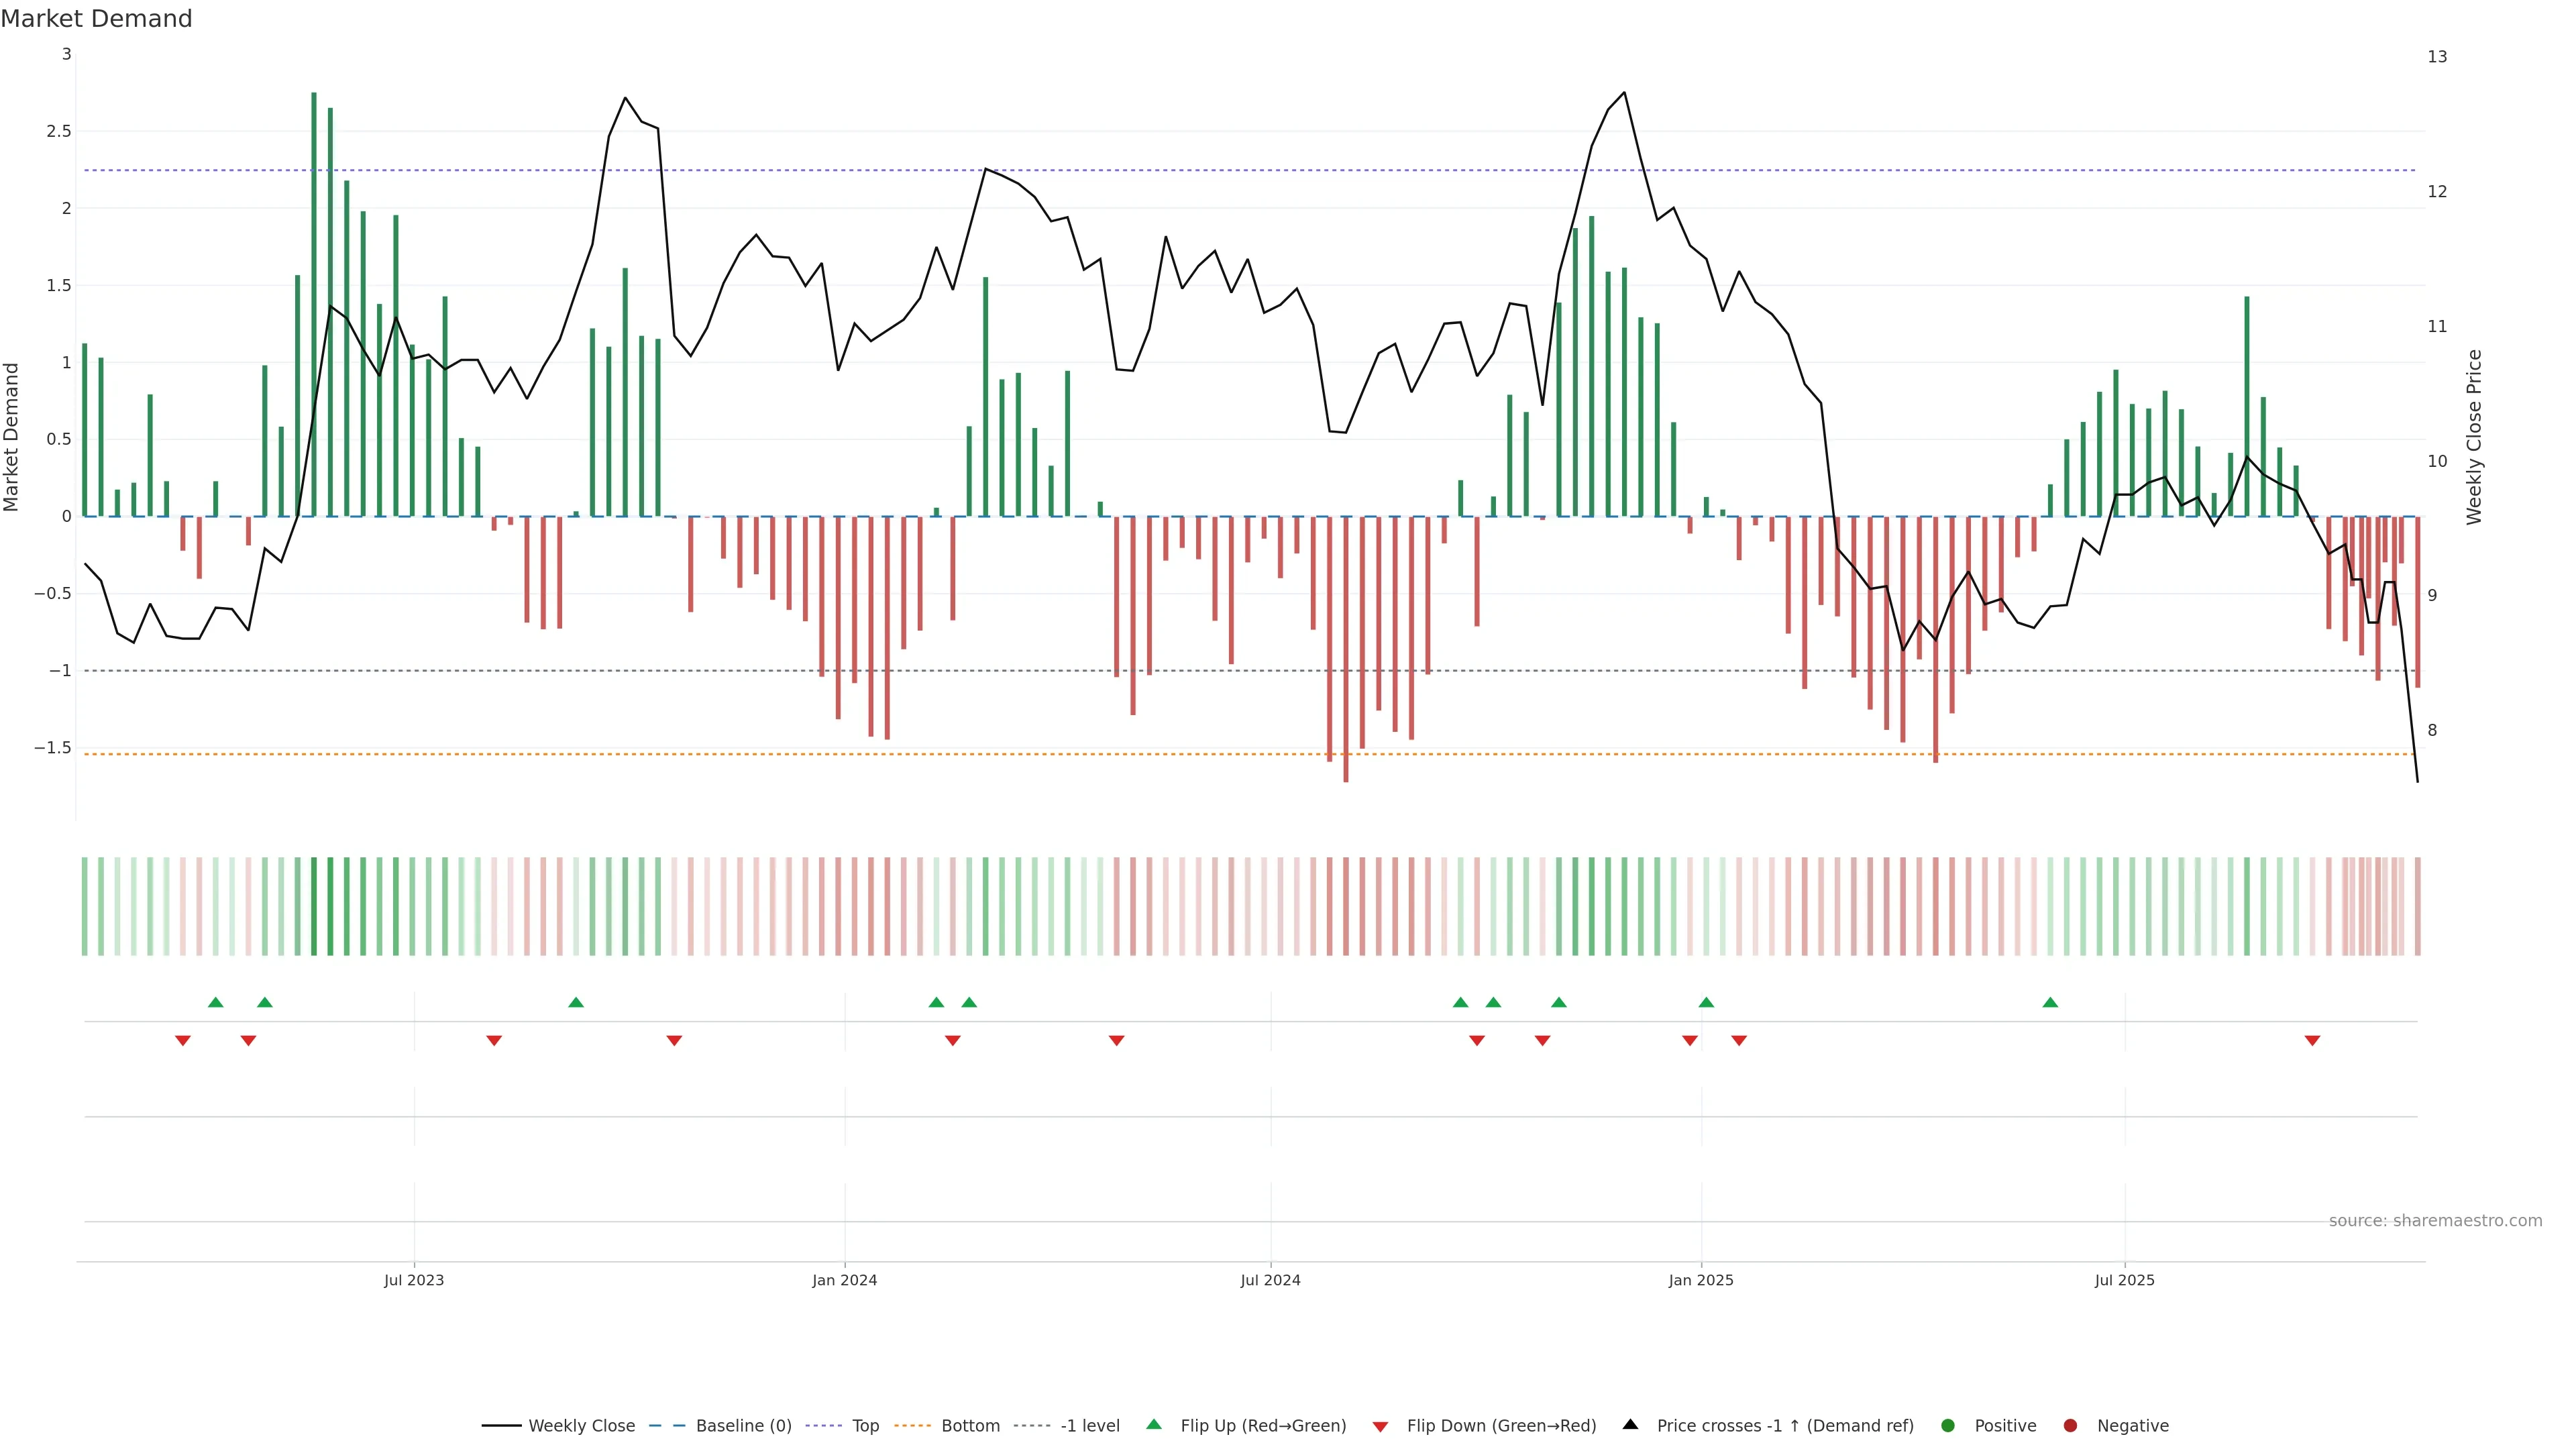
Task: Click the Market Demand chart title
Action: [96, 19]
